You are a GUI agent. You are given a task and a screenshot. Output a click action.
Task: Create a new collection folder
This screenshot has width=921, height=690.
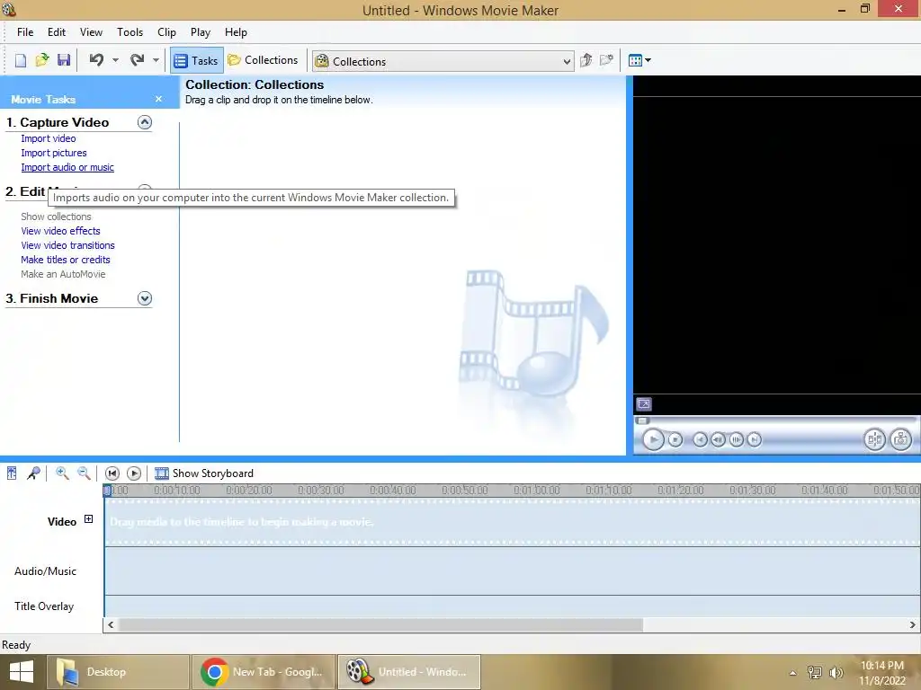click(x=607, y=60)
